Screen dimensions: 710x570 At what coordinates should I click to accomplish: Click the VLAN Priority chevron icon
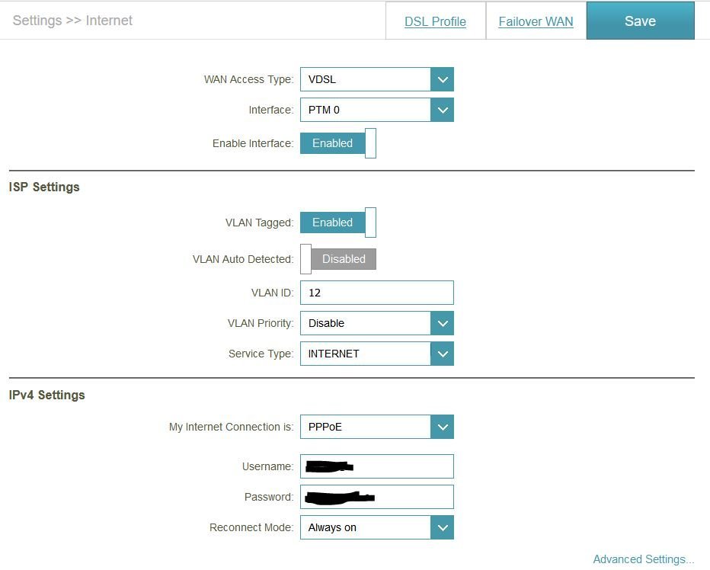coord(442,323)
